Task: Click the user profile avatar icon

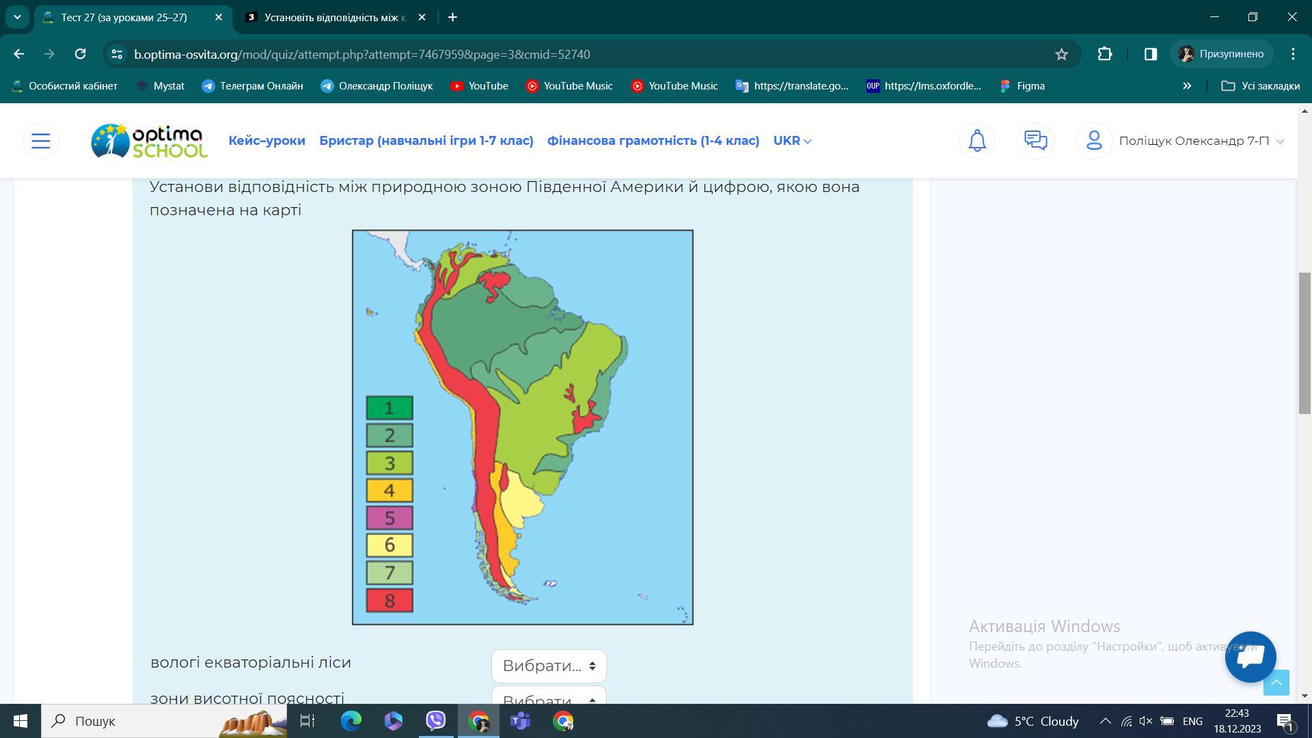Action: pyautogui.click(x=1094, y=141)
